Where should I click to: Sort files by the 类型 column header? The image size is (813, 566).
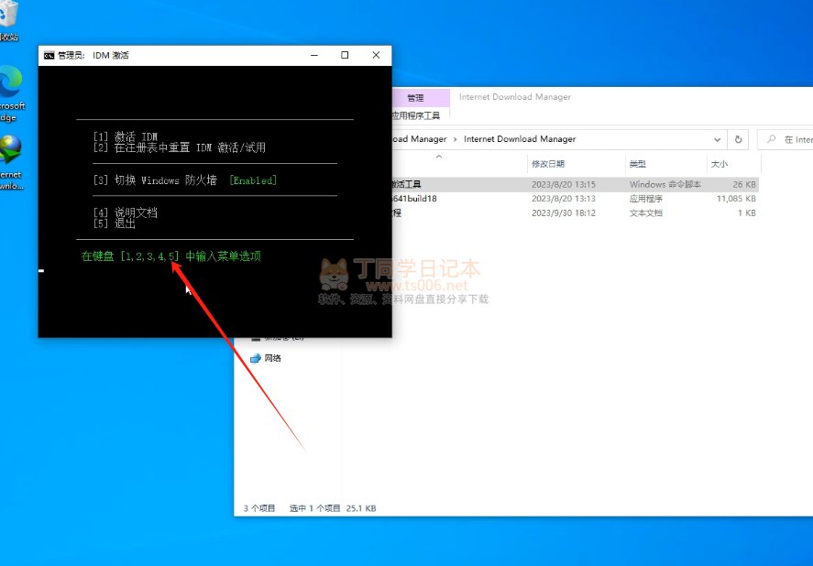[638, 164]
